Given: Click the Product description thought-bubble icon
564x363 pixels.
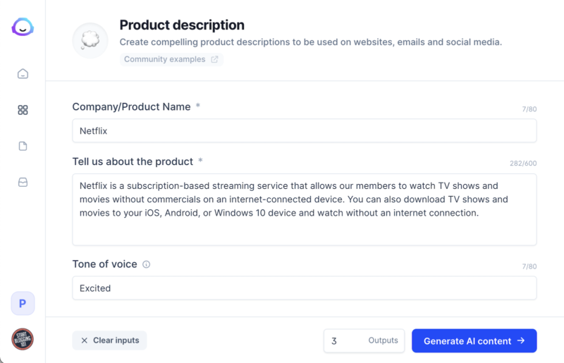Looking at the screenshot, I should 90,40.
